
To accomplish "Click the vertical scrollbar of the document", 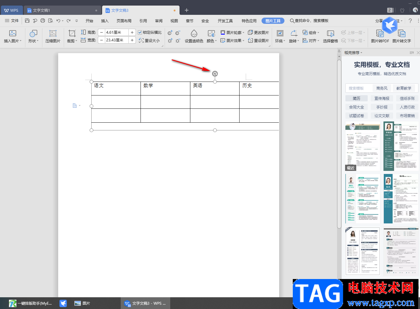I will click(339, 144).
